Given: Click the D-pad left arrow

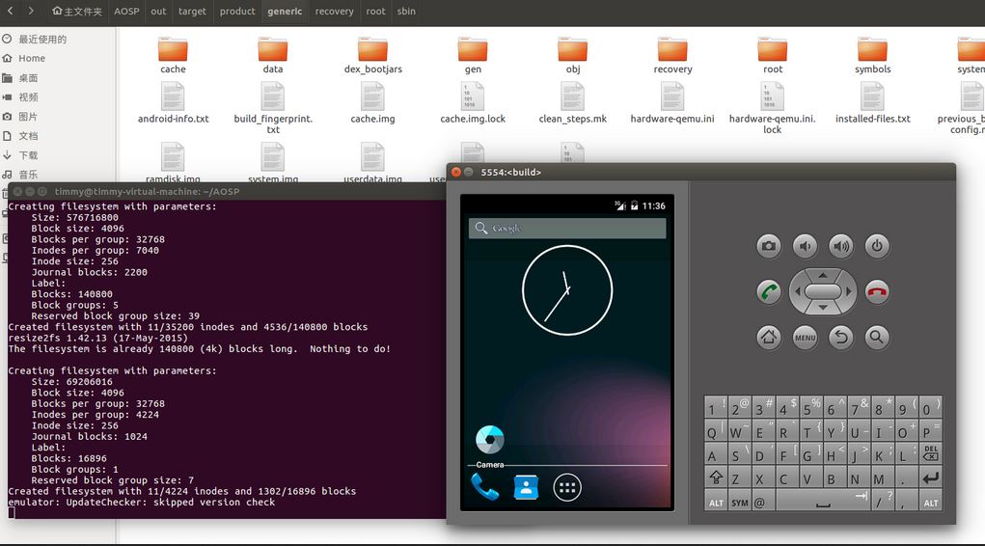Looking at the screenshot, I should pyautogui.click(x=797, y=291).
